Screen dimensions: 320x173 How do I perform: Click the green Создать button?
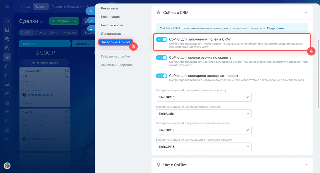coord(60,21)
